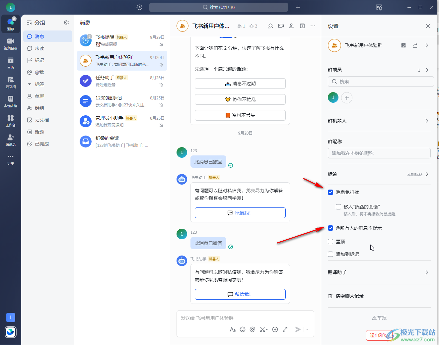The width and height of the screenshot is (439, 345).
Task: Open the circled plus attachment menu
Action: pyautogui.click(x=275, y=329)
